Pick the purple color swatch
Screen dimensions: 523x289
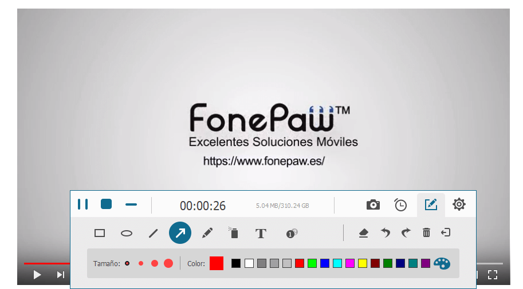[x=426, y=263]
